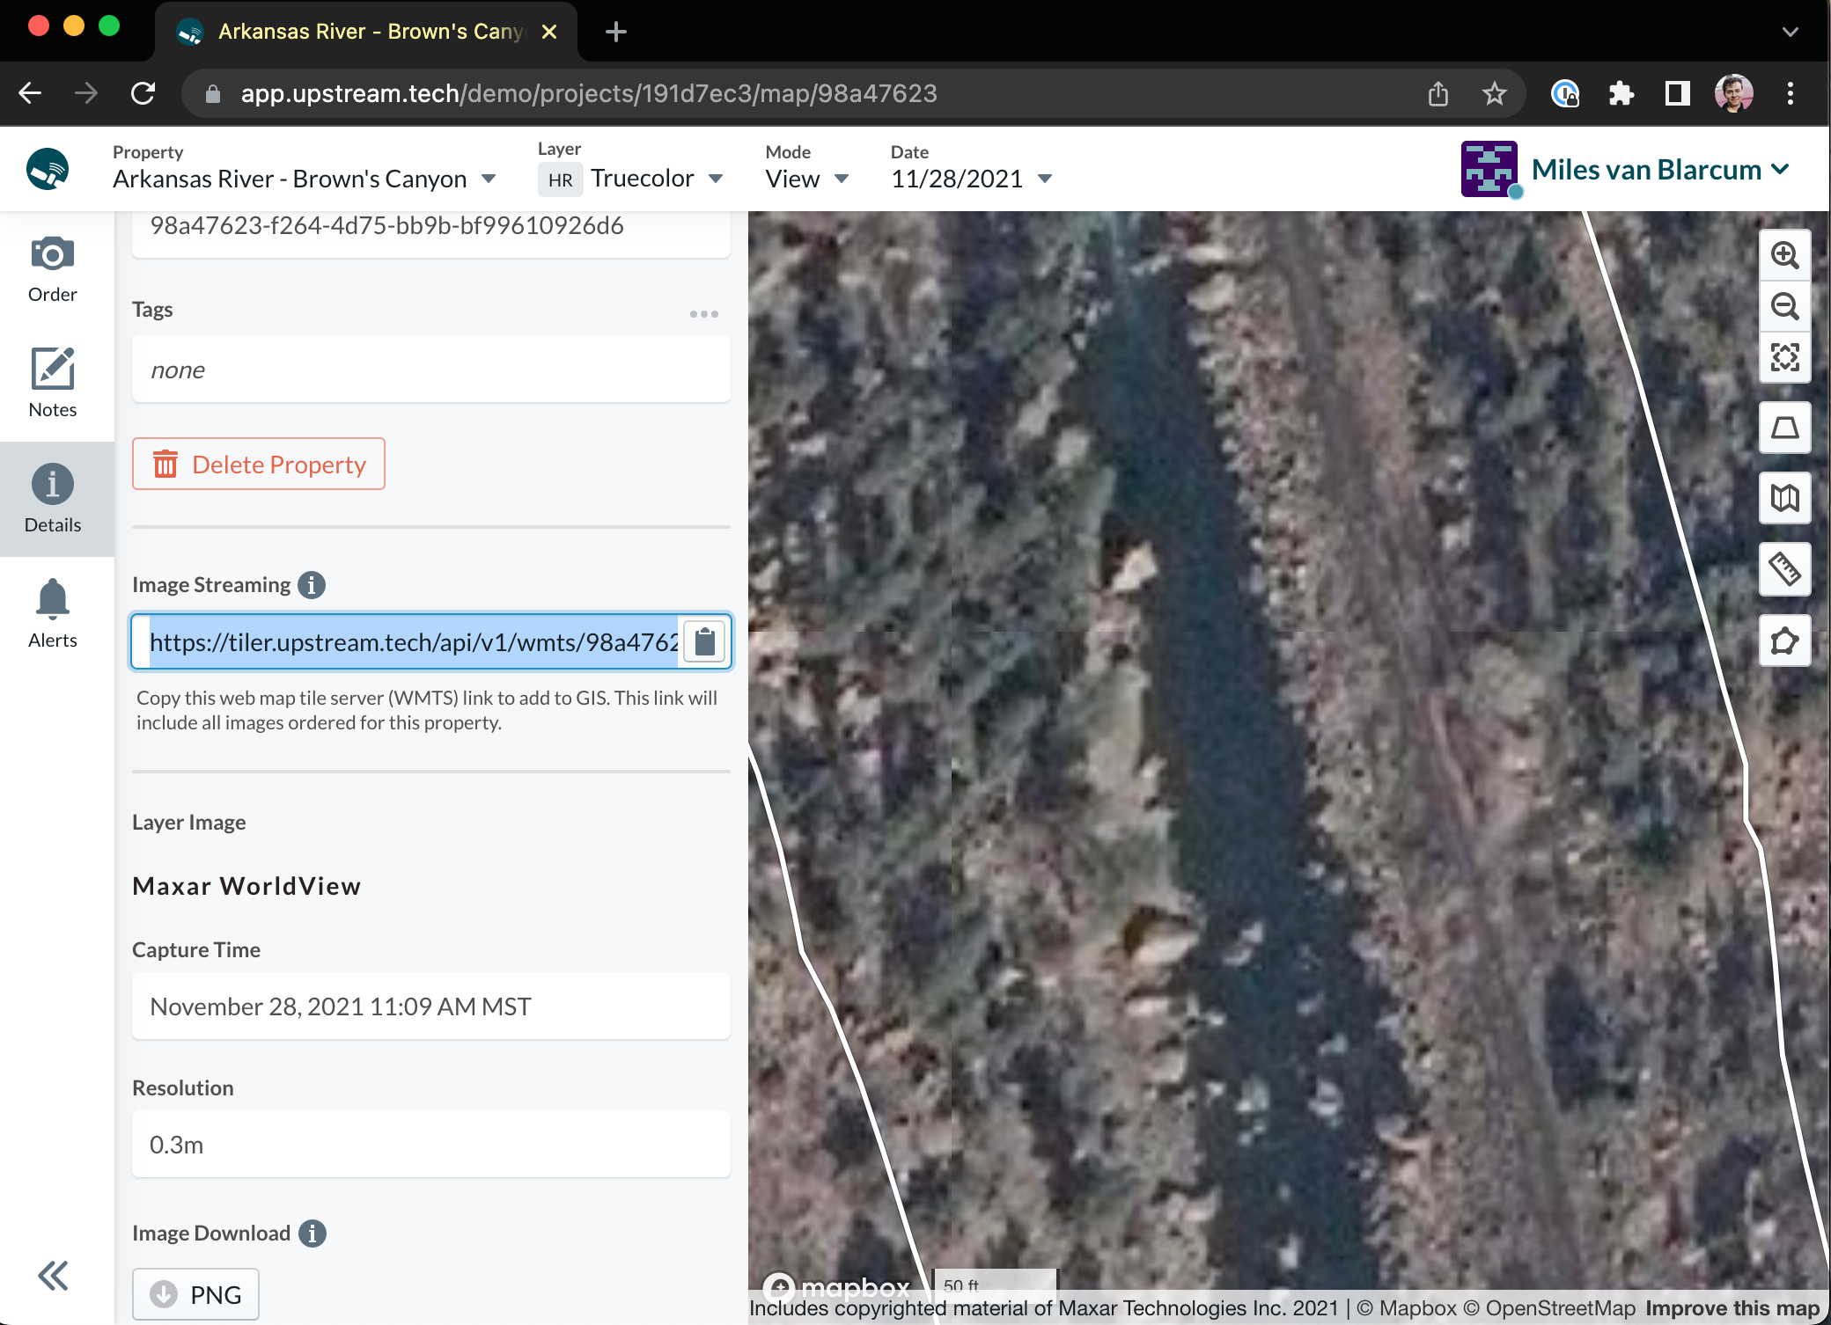Select the polygon draw tool

point(1784,641)
